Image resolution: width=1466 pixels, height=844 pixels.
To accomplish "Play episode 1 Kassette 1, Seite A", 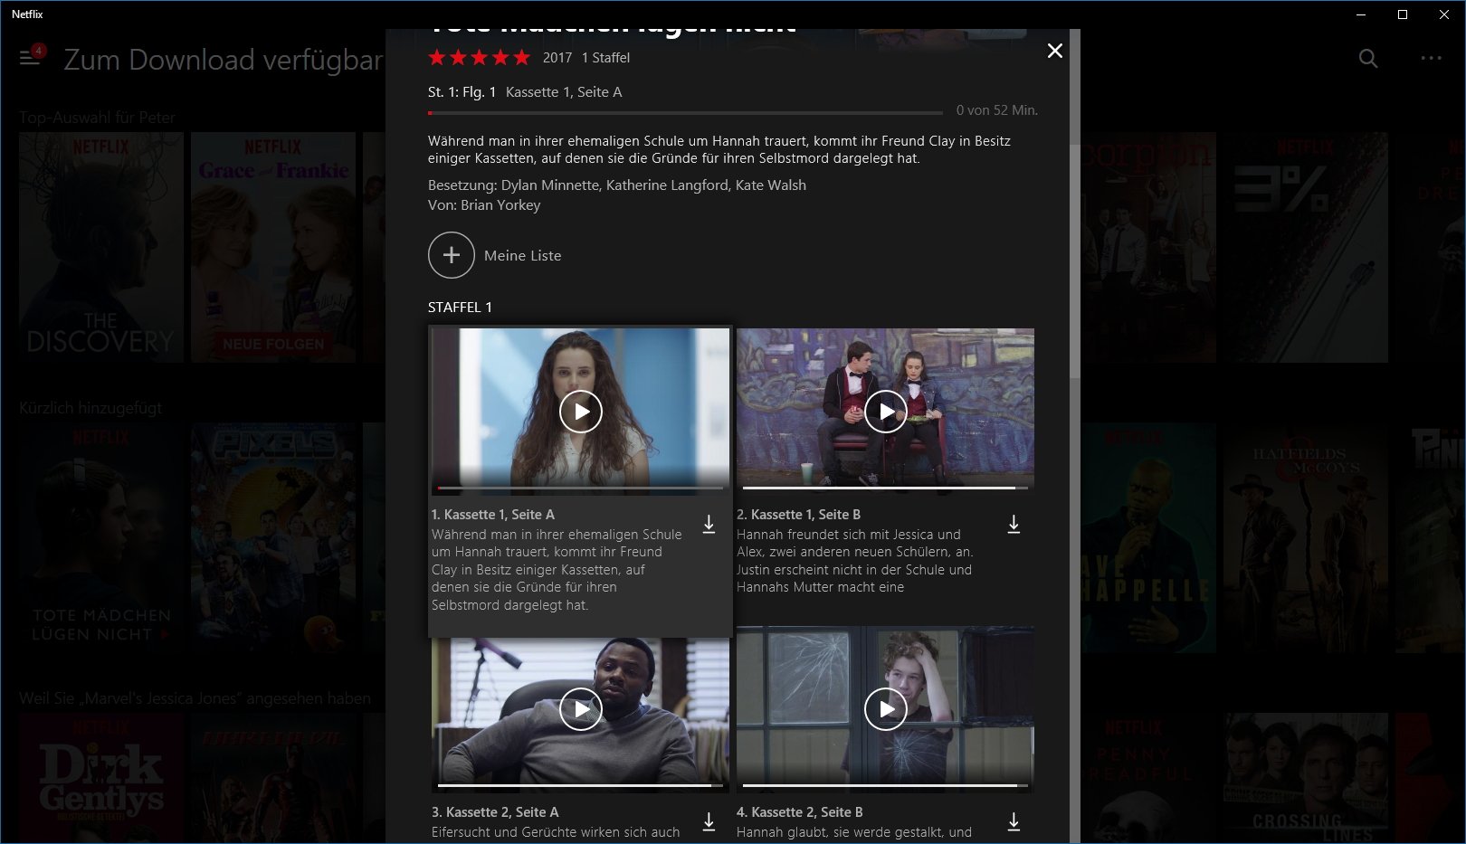I will pyautogui.click(x=581, y=412).
